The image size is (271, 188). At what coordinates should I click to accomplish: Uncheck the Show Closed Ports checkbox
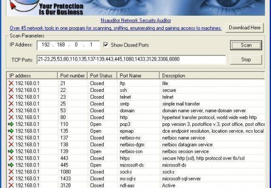106,45
